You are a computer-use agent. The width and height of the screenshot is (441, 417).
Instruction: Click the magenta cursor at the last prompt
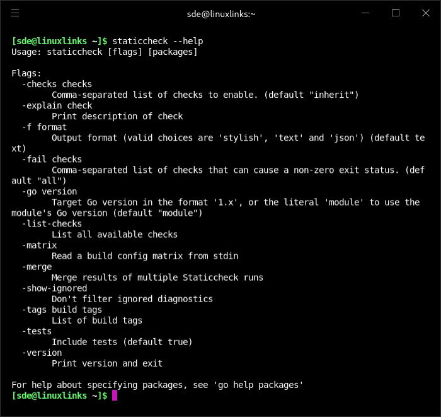click(115, 396)
